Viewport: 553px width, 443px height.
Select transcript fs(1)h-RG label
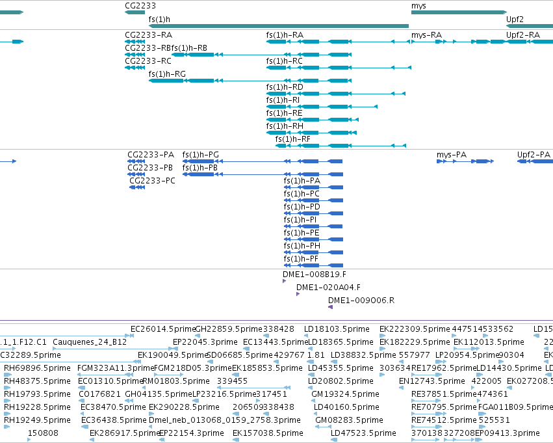point(167,74)
